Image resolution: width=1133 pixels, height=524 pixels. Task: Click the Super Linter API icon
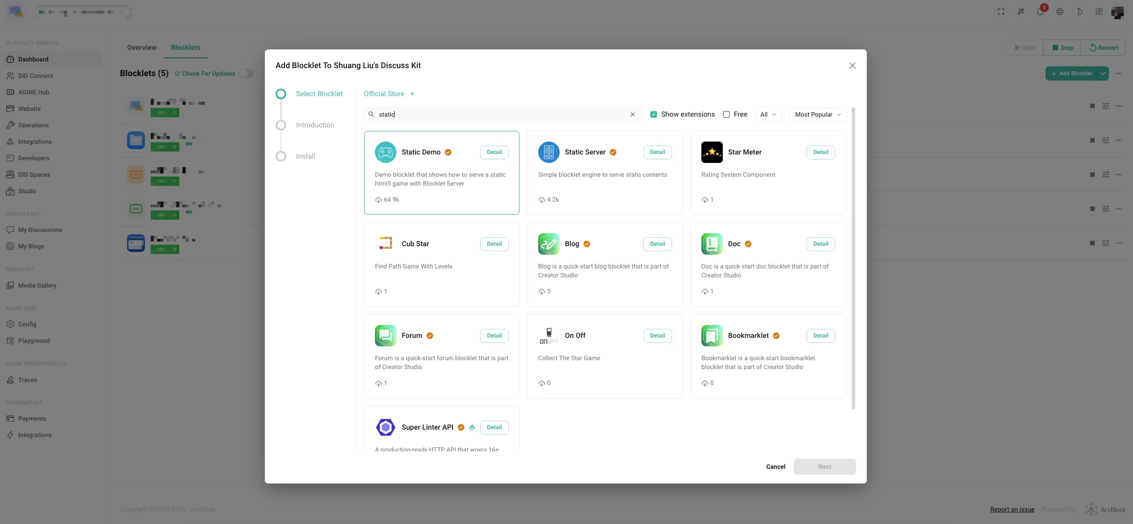pos(385,427)
